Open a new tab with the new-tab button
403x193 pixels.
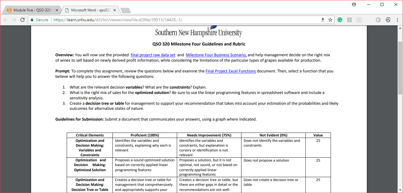126,10
